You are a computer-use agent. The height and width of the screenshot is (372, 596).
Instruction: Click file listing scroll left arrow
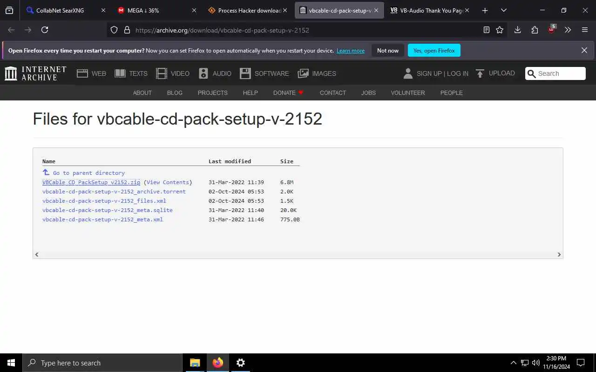tap(37, 254)
